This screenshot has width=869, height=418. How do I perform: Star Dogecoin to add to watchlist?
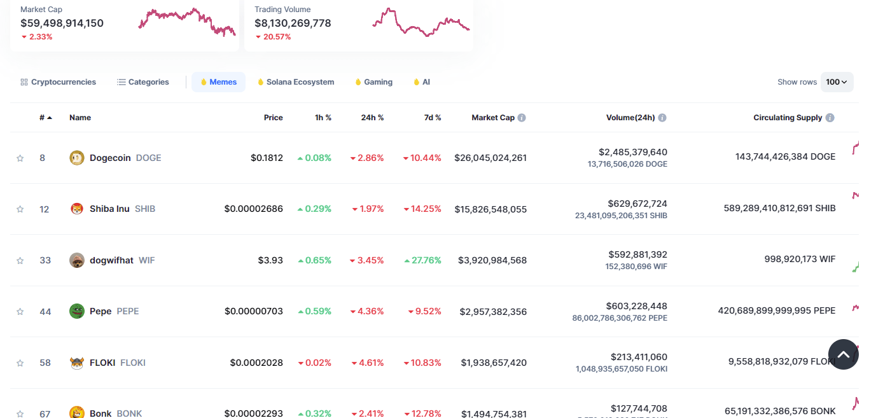click(20, 158)
